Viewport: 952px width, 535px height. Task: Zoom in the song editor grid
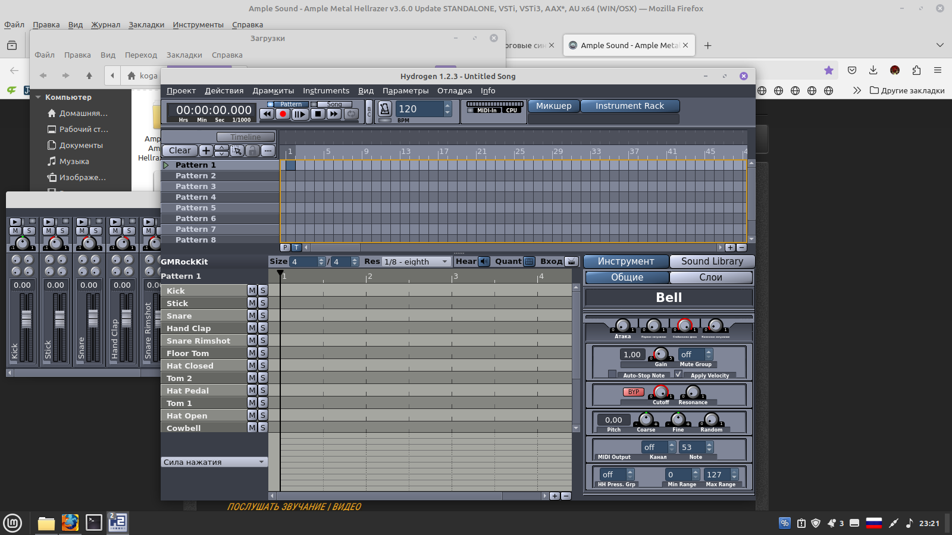coord(730,247)
